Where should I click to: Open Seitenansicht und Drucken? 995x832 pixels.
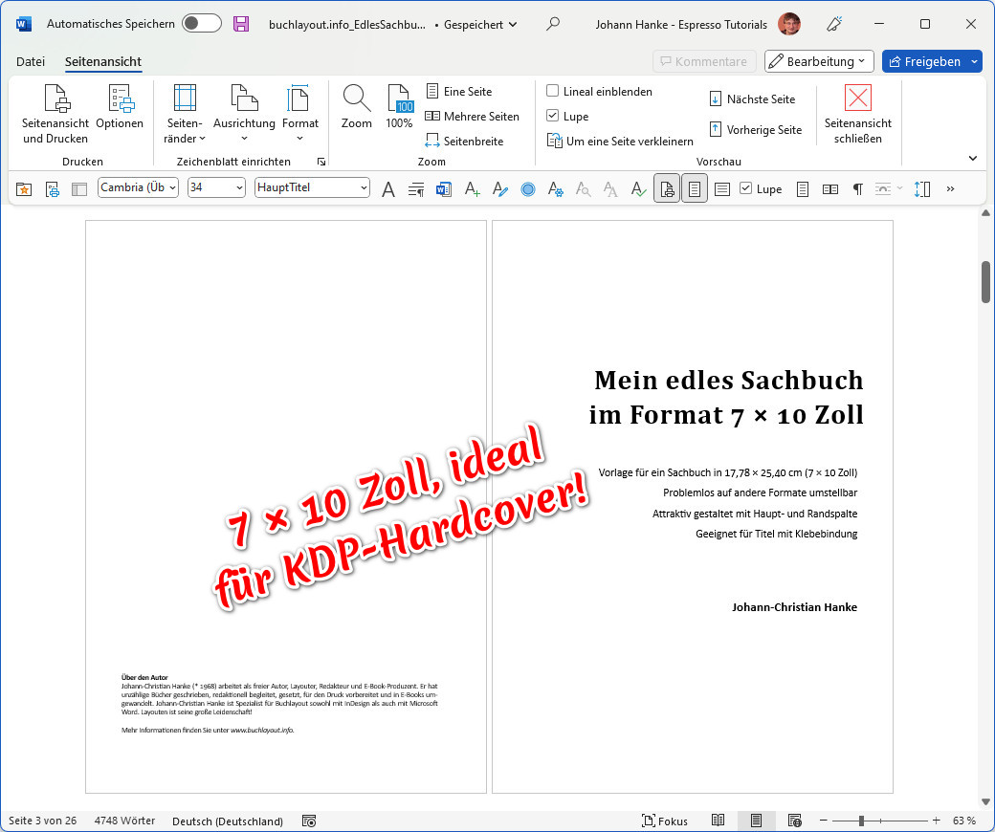55,114
